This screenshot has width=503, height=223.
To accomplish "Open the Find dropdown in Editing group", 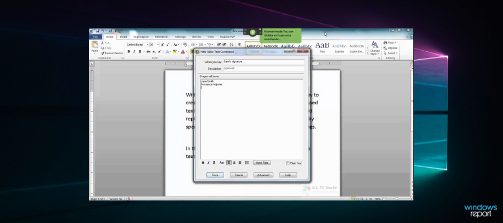I will click(x=390, y=42).
